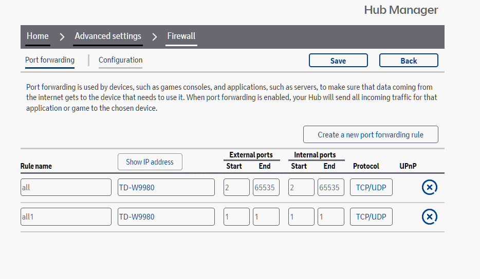Open device dropdown for 'all1' rule

(166, 217)
